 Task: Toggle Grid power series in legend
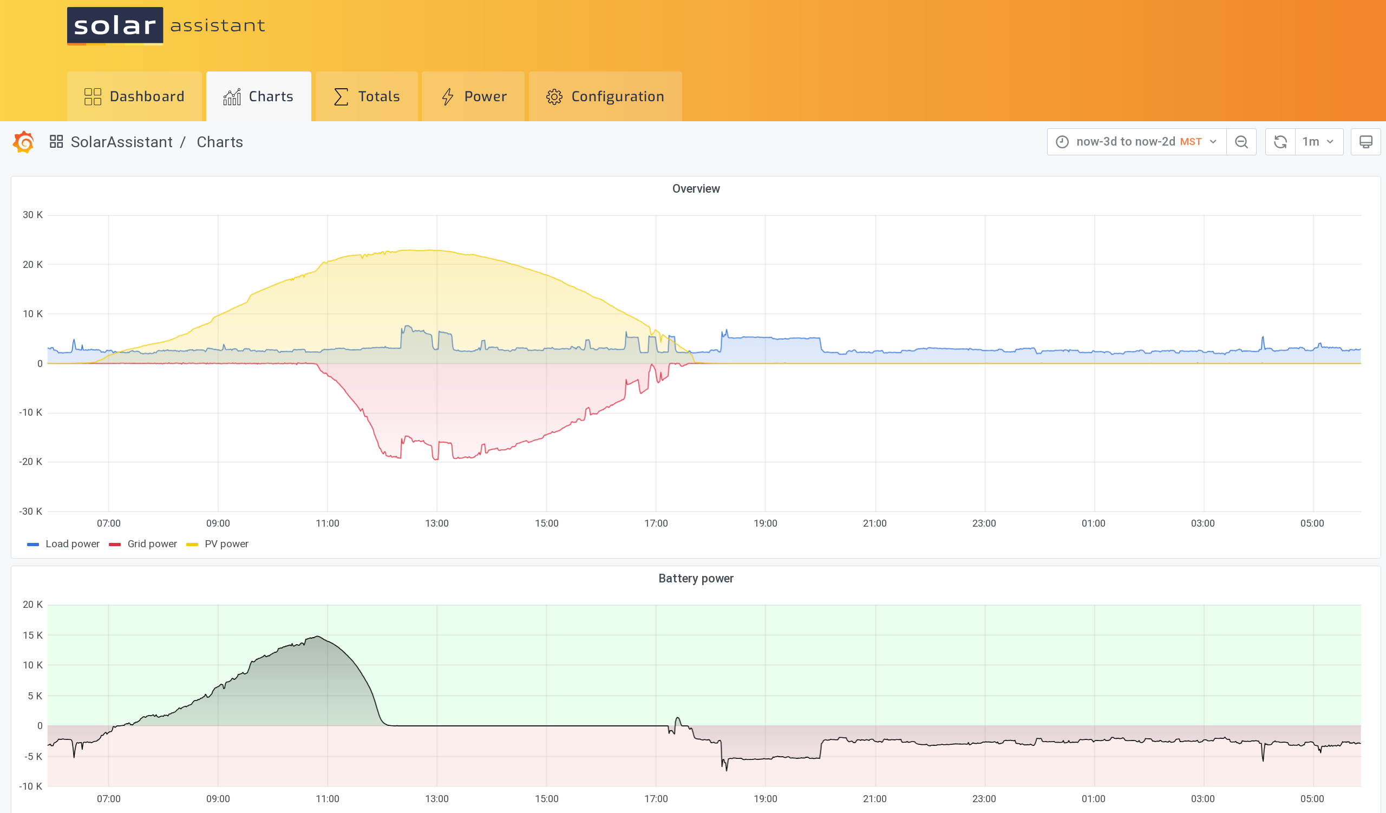click(x=152, y=543)
